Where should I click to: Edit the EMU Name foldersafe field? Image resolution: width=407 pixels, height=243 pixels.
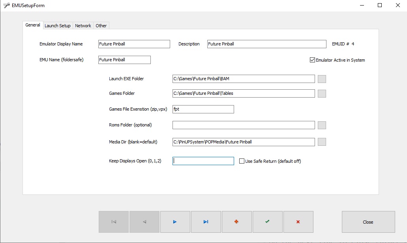click(124, 60)
